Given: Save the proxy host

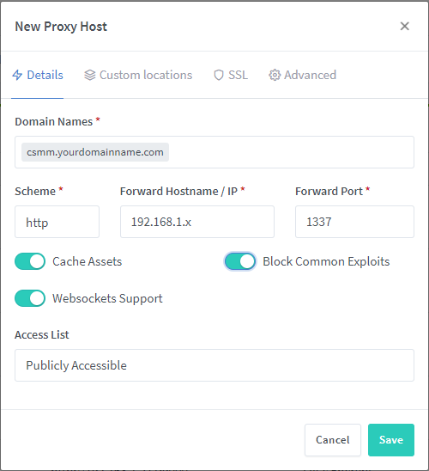Looking at the screenshot, I should point(391,440).
